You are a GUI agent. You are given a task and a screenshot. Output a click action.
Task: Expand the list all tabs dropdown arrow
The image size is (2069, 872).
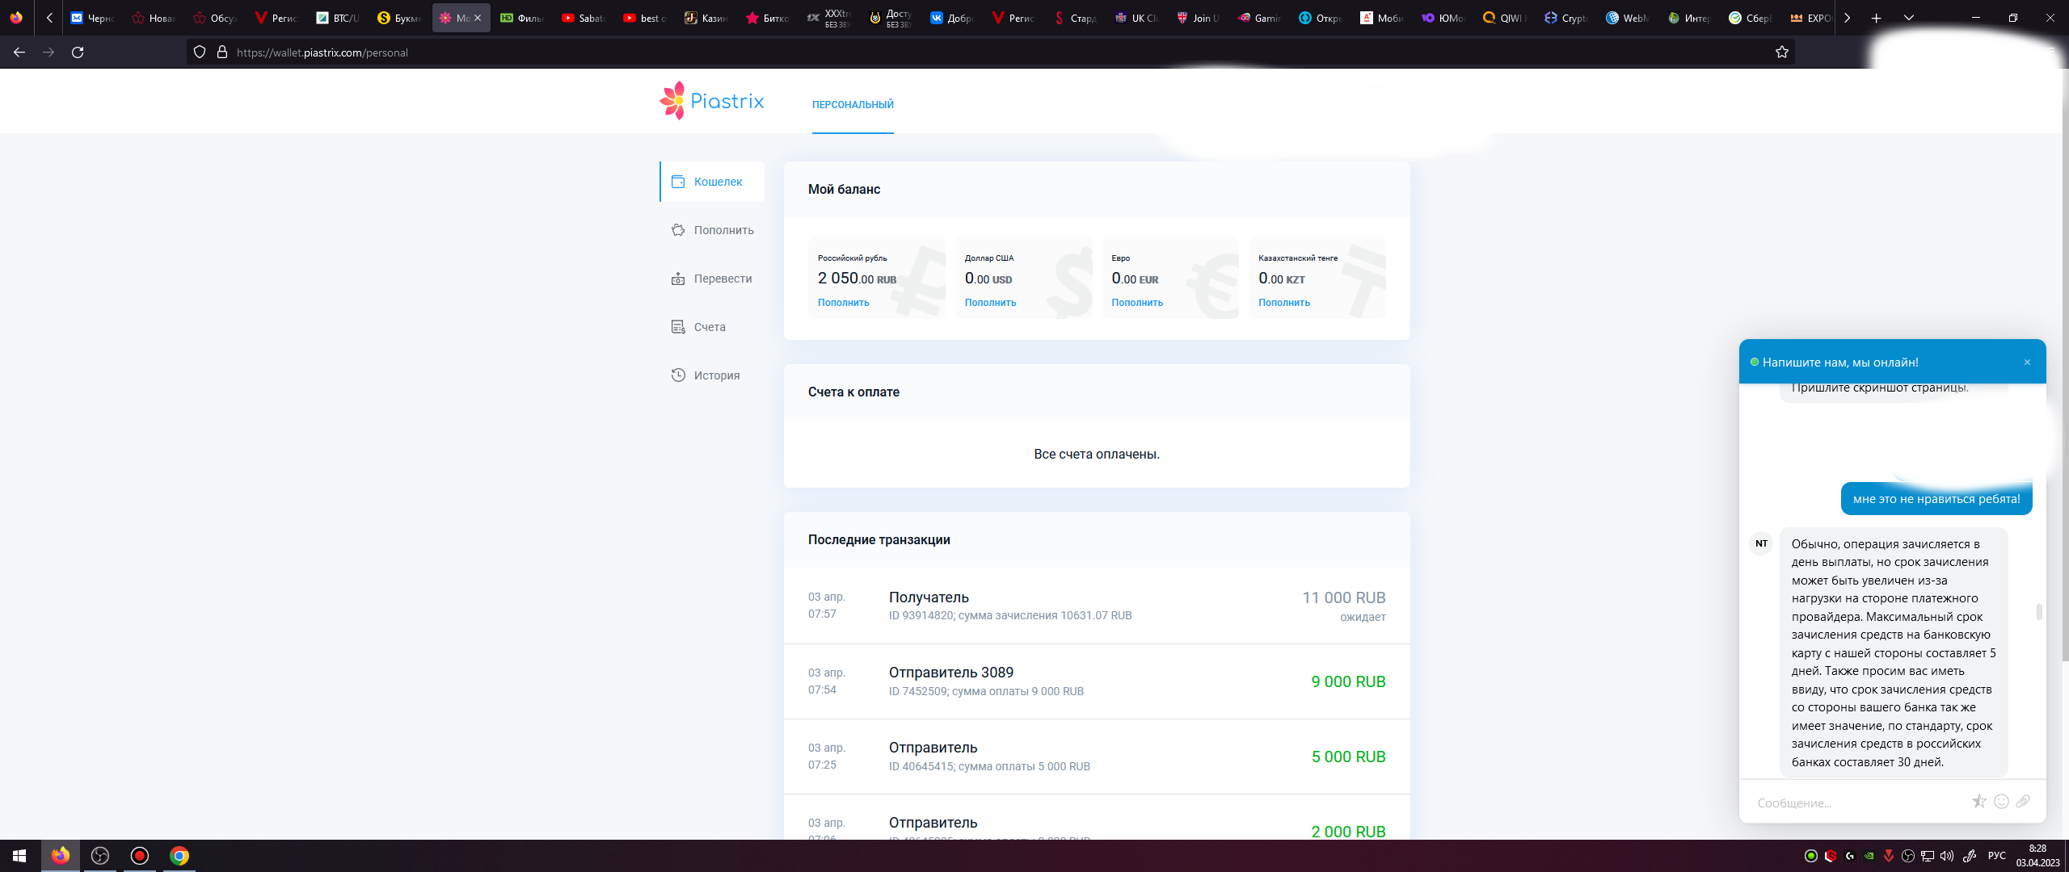(x=1909, y=18)
